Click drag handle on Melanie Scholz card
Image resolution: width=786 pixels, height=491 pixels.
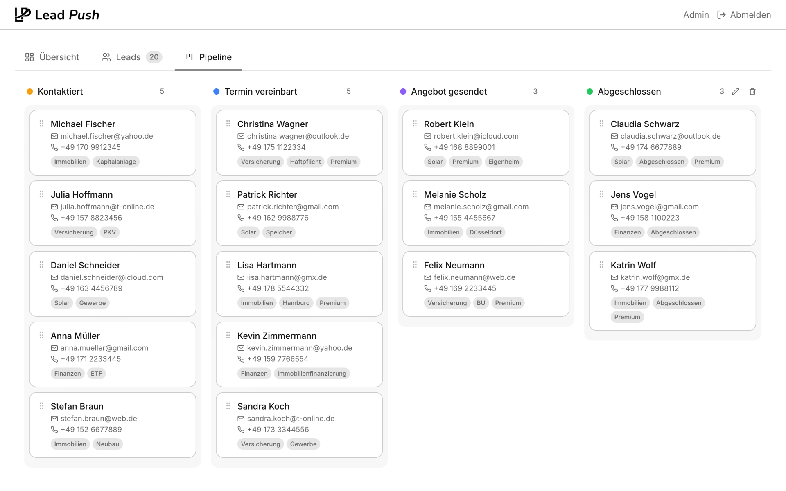pos(415,194)
